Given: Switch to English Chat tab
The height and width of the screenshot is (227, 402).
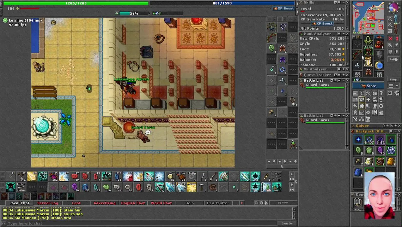Looking at the screenshot, I should coord(133,203).
